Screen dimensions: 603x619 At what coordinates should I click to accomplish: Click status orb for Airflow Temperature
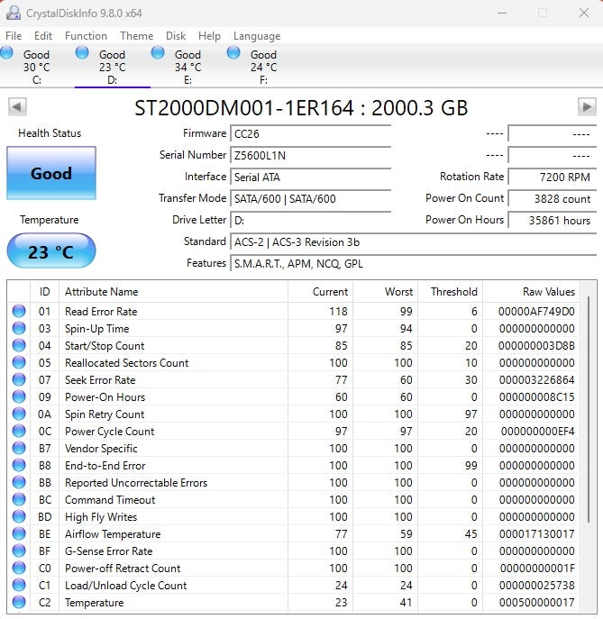tap(19, 533)
